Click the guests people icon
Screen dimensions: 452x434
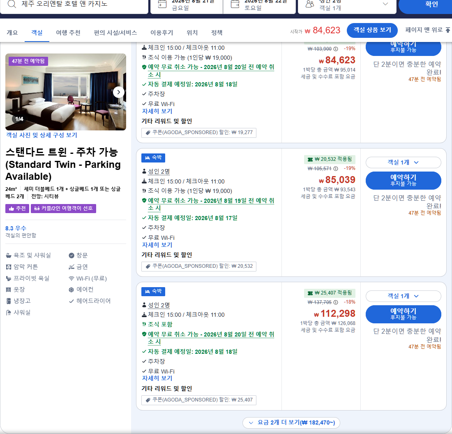[x=309, y=4]
